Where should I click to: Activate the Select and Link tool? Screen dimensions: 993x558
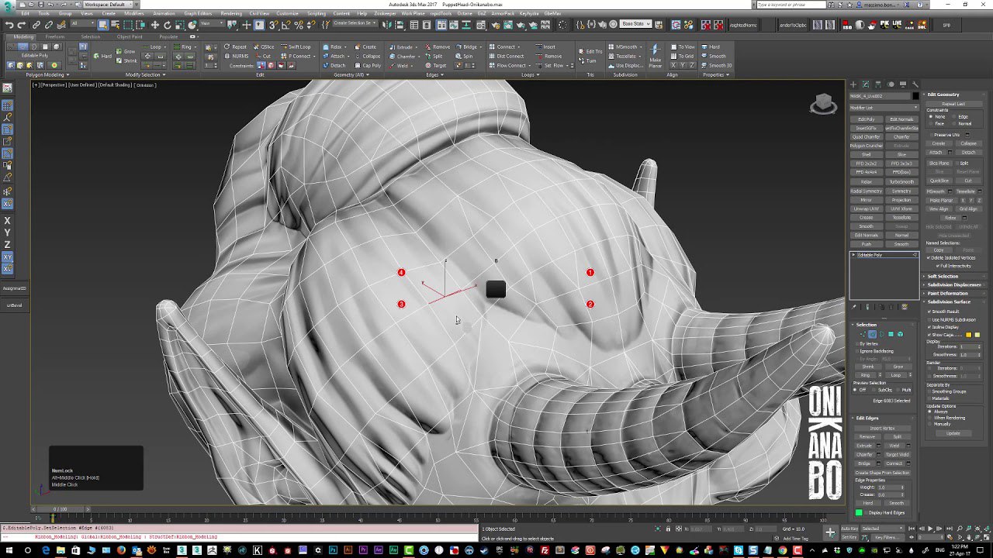36,25
